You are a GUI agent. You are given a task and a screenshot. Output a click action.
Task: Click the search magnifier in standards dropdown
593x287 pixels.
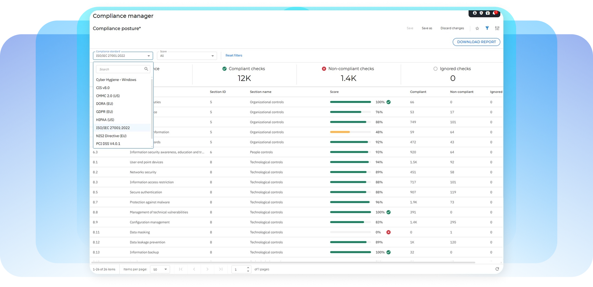(146, 69)
